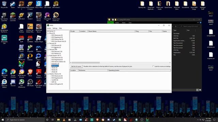Select the Game Roms desktop folder
This screenshot has width=218, height=122.
coord(168,5)
